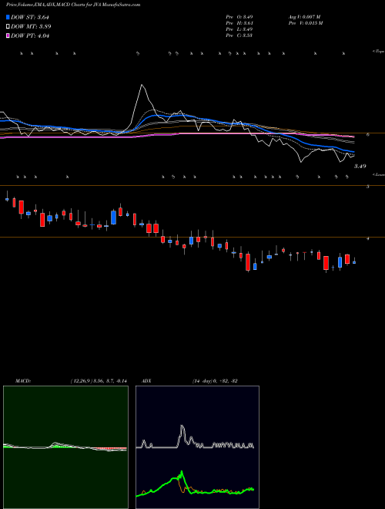Click the 'MACD:' panel heading
Viewport: 385px width, 509px height.
(x=22, y=381)
